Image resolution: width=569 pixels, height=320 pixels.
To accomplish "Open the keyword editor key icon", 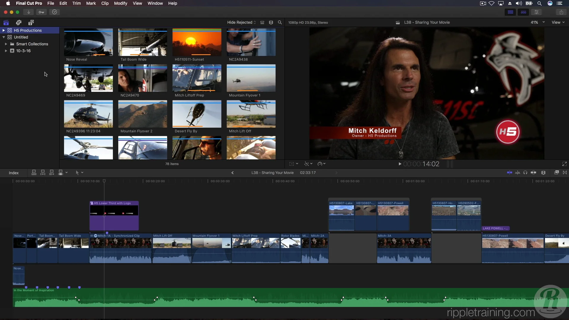I will [41, 12].
